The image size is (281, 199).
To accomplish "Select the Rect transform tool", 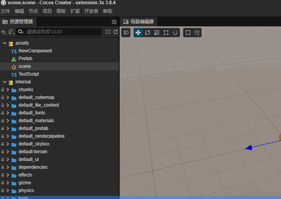I will (x=166, y=33).
